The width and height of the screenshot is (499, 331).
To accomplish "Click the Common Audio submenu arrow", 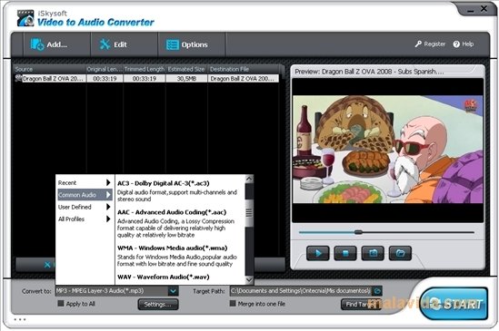I will click(108, 195).
